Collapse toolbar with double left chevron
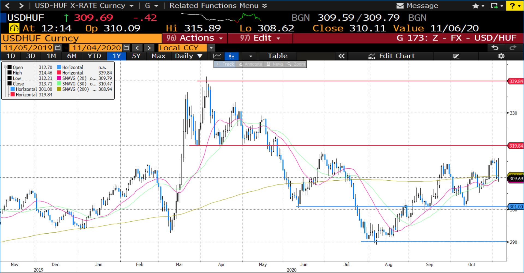 click(341, 56)
